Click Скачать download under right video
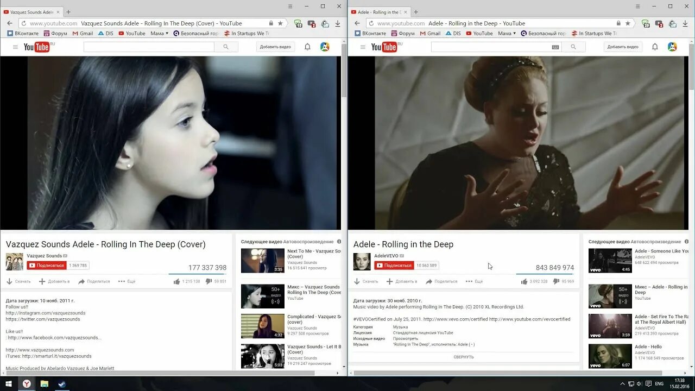This screenshot has height=391, width=695. click(366, 281)
